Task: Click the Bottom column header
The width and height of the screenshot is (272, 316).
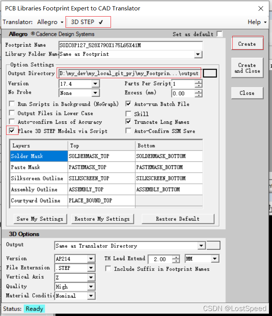Action: click(x=169, y=146)
